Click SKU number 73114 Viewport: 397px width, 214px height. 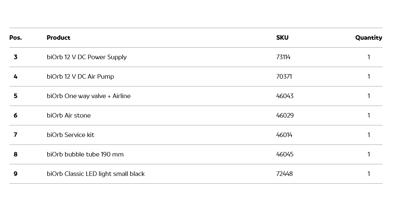coord(283,57)
